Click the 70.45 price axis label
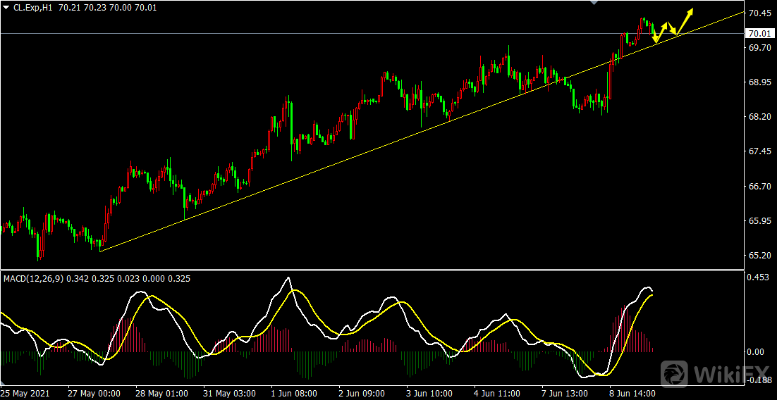Image resolution: width=777 pixels, height=400 pixels. coord(758,13)
